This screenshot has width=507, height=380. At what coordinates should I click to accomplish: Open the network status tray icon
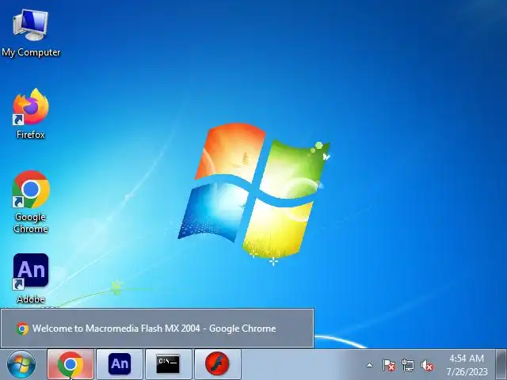click(408, 366)
